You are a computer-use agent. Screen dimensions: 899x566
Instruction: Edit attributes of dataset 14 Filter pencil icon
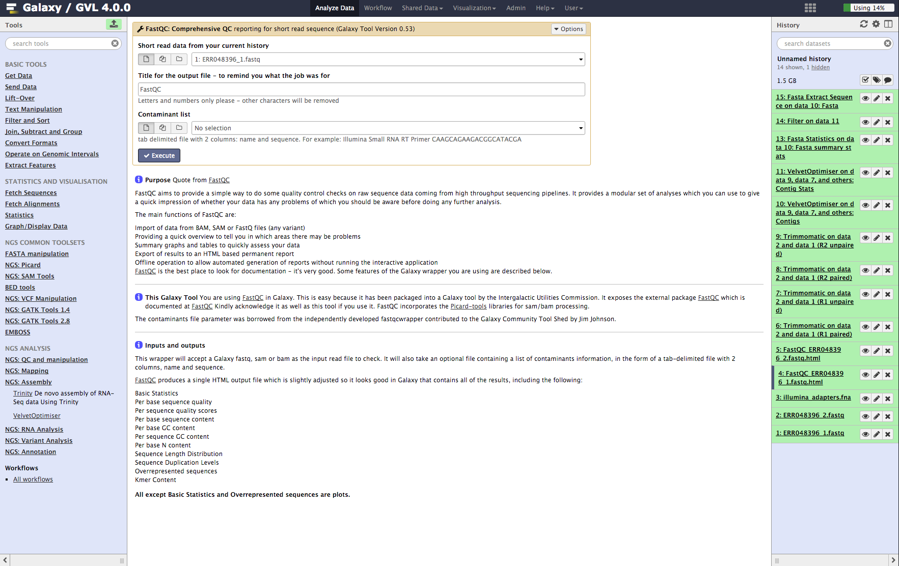tap(877, 122)
